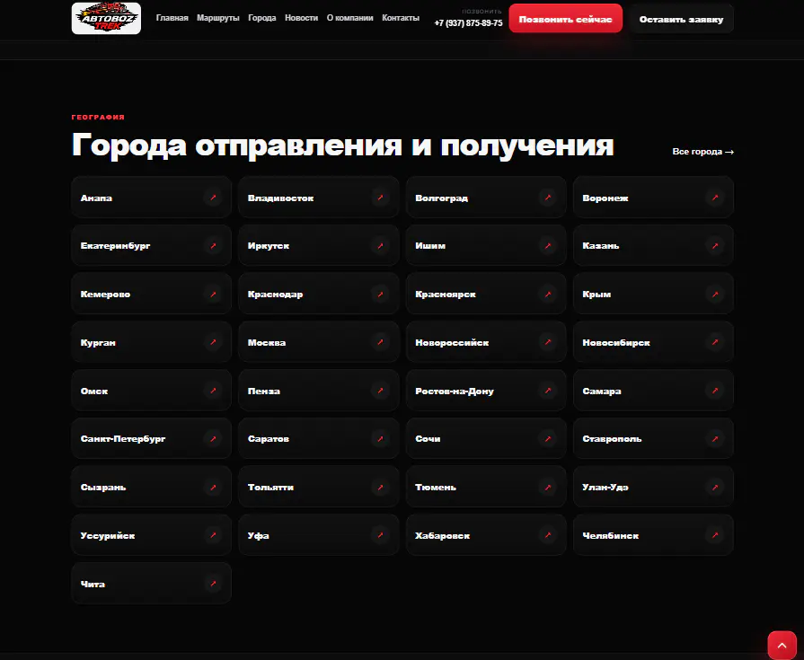Select the Екатеринбург city card
Viewport: 804px width, 660px height.
151,245
